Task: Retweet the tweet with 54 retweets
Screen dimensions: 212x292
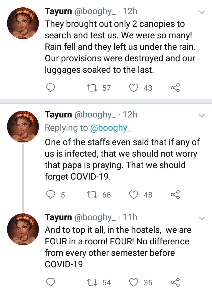Action: point(91,283)
